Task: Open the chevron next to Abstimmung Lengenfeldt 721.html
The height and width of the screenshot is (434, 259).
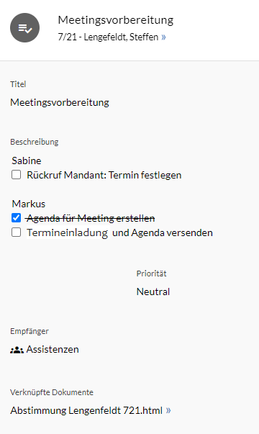Action: tap(168, 410)
